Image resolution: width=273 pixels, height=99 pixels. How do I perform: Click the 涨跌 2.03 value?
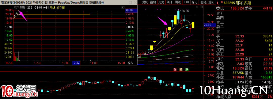point(241,64)
